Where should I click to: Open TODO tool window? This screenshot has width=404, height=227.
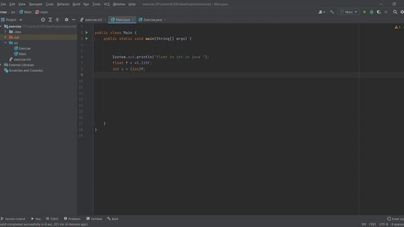[x=52, y=219]
